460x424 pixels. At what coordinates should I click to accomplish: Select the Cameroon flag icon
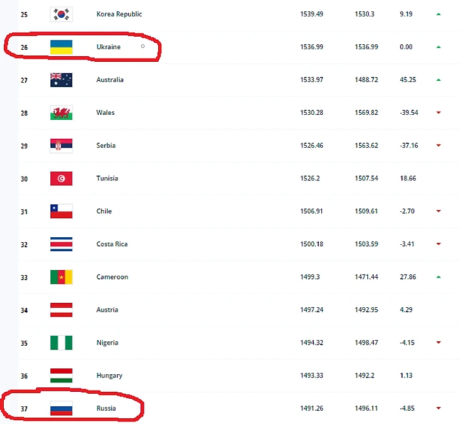pos(61,277)
